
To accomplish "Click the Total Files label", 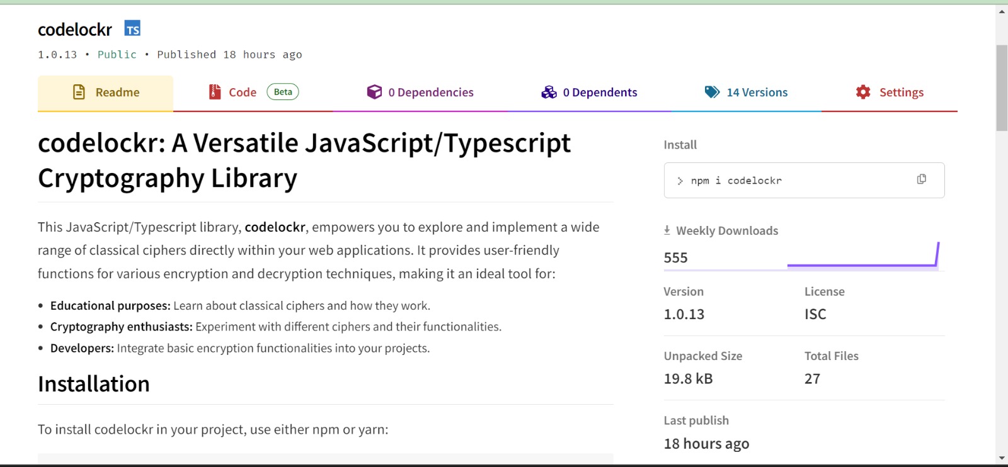I will coord(832,356).
